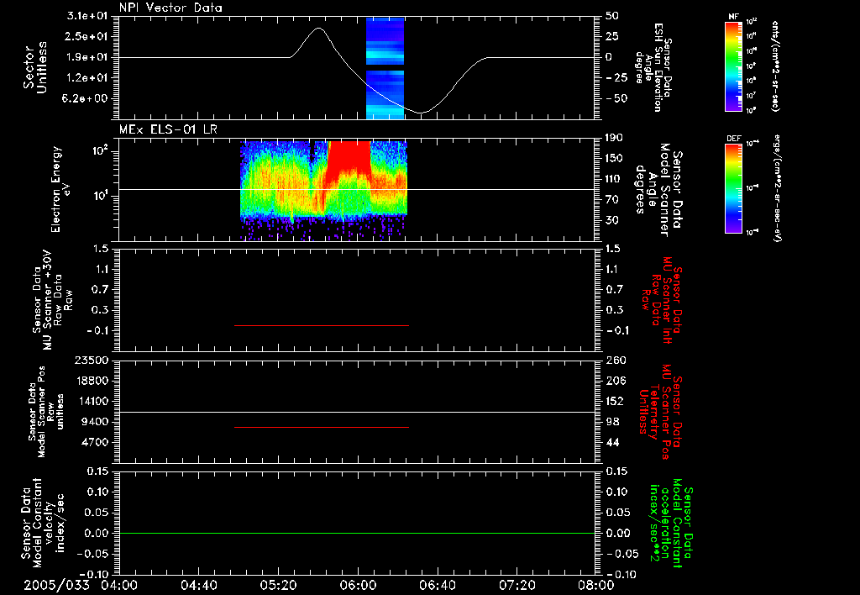Click the '44' telemetry axis value
The height and width of the screenshot is (595, 860).
click(x=612, y=442)
